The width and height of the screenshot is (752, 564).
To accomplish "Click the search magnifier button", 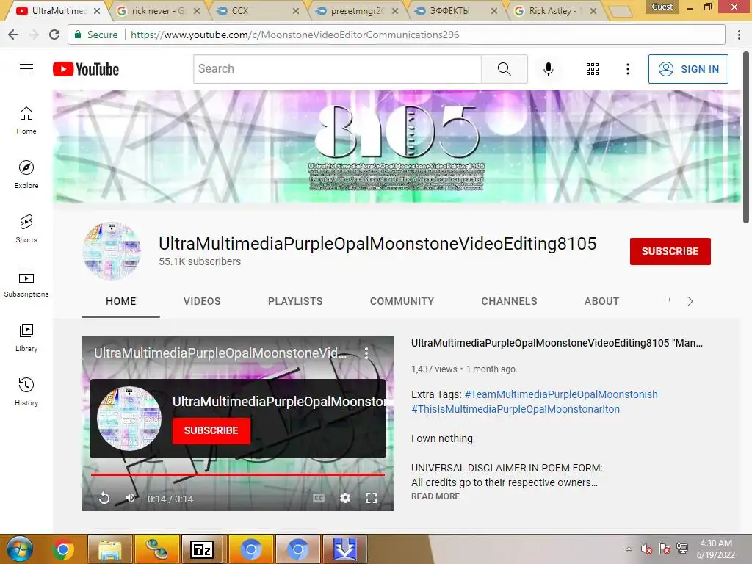I will click(x=504, y=69).
